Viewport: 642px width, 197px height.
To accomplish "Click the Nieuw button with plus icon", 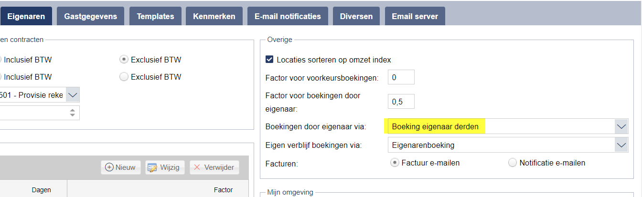I will pos(120,167).
